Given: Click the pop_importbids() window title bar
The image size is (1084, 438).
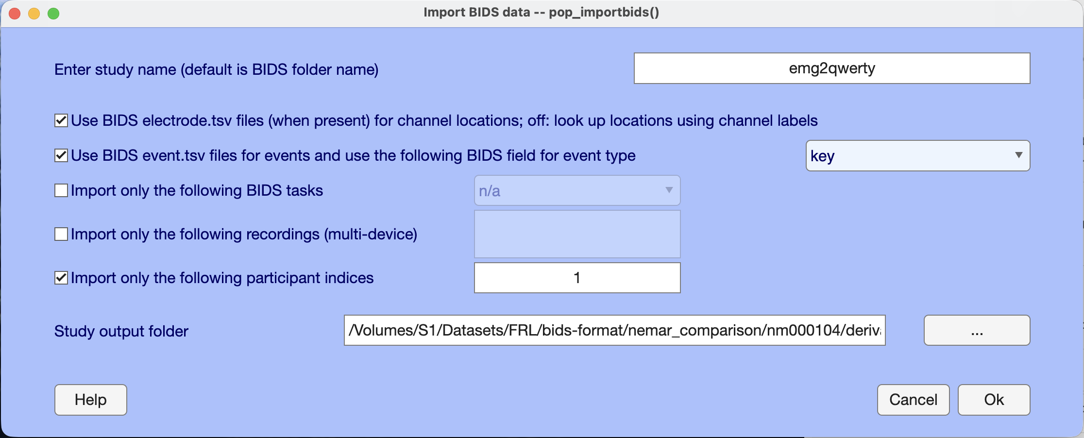Looking at the screenshot, I should coord(541,13).
